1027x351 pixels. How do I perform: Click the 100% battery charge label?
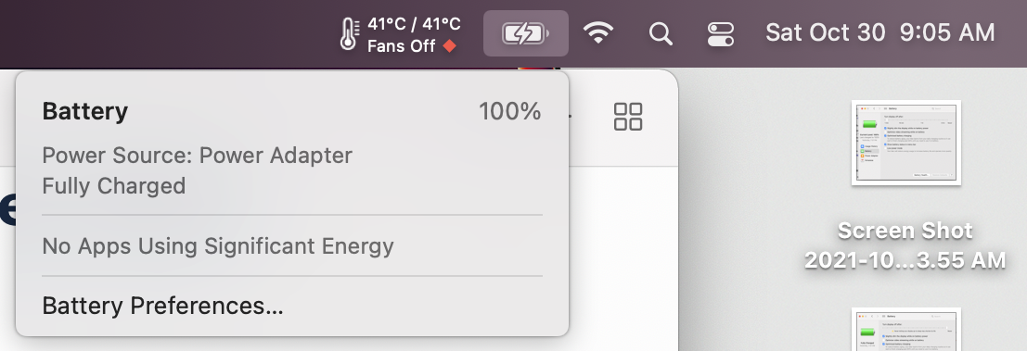point(509,112)
